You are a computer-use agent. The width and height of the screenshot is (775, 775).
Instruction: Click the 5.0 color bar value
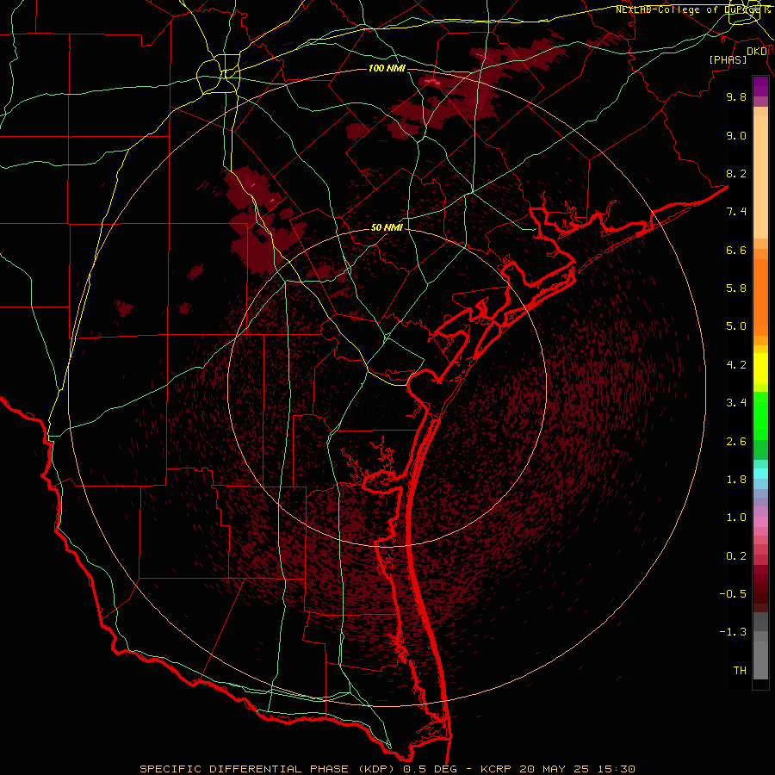click(x=736, y=326)
